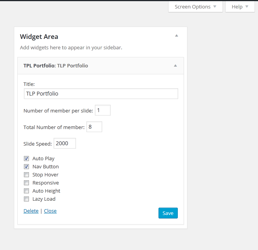This screenshot has width=258, height=250.
Task: Open the Screen Options tab
Action: 196,7
